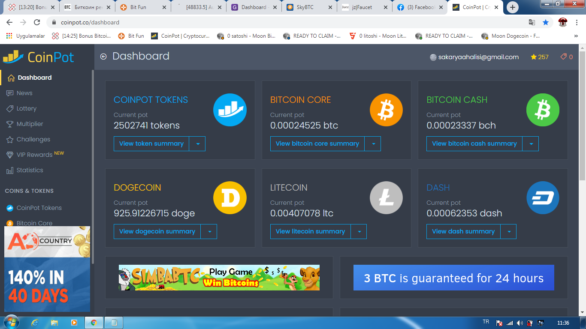Reload the page with the refresh icon

pos(37,22)
